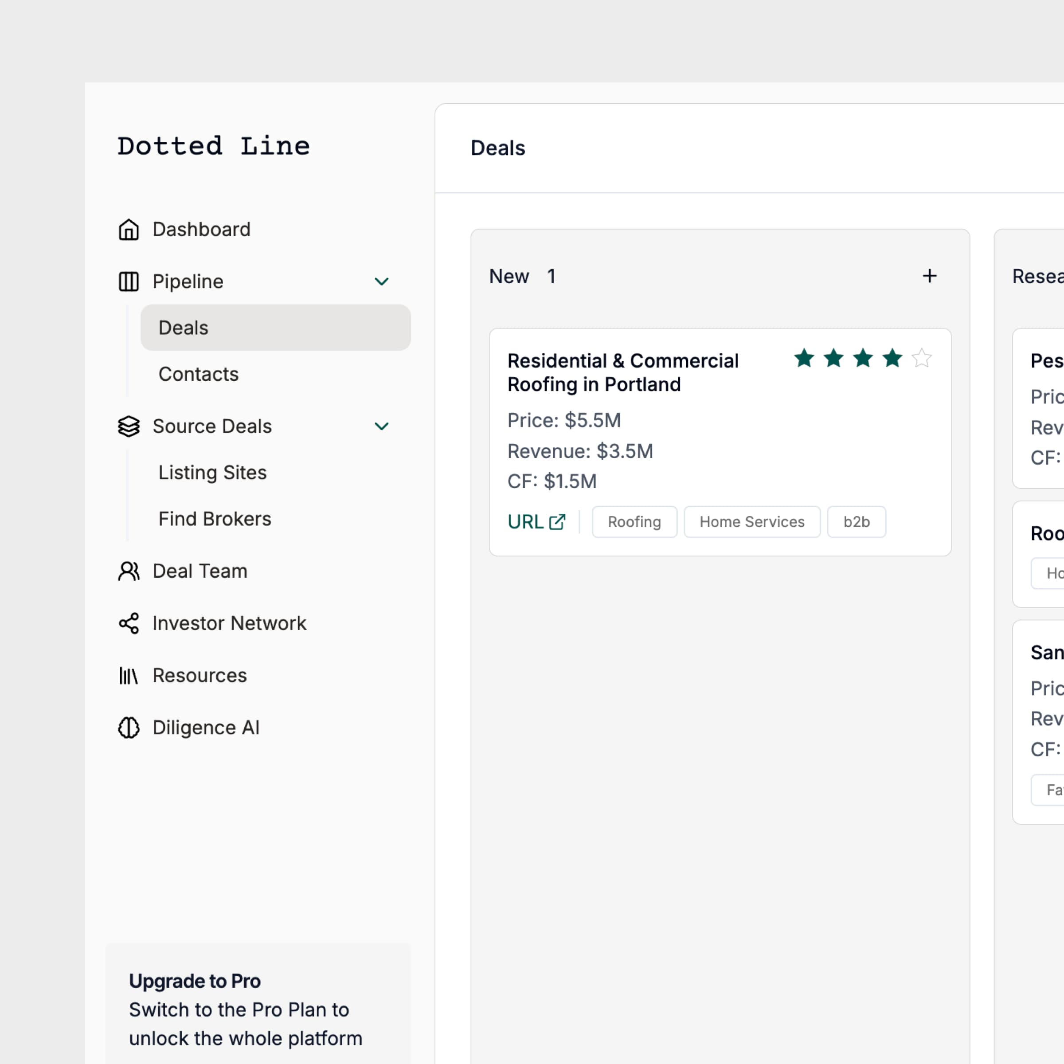Add a new deal using the plus icon

tap(930, 276)
